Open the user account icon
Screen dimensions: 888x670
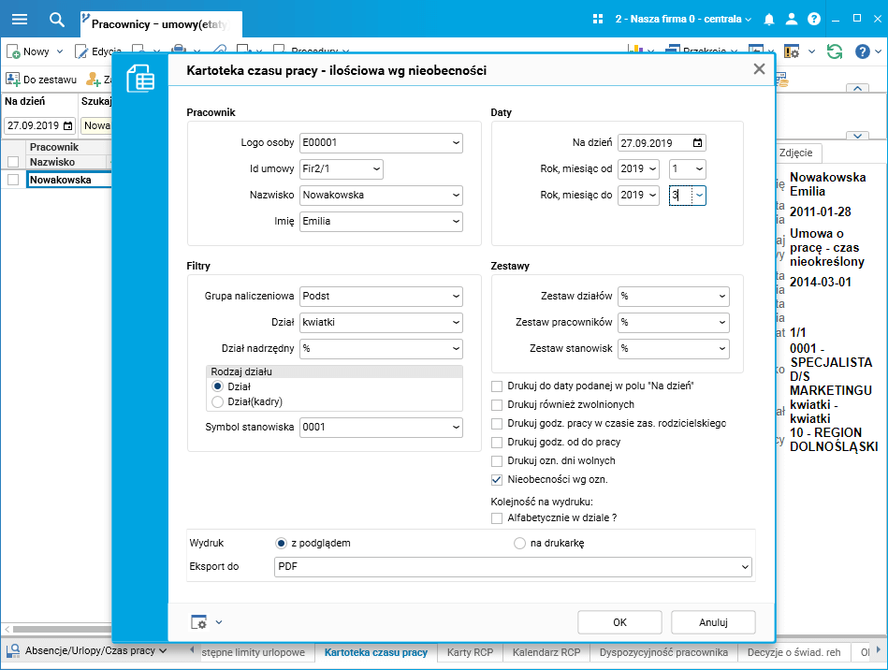[x=792, y=20]
